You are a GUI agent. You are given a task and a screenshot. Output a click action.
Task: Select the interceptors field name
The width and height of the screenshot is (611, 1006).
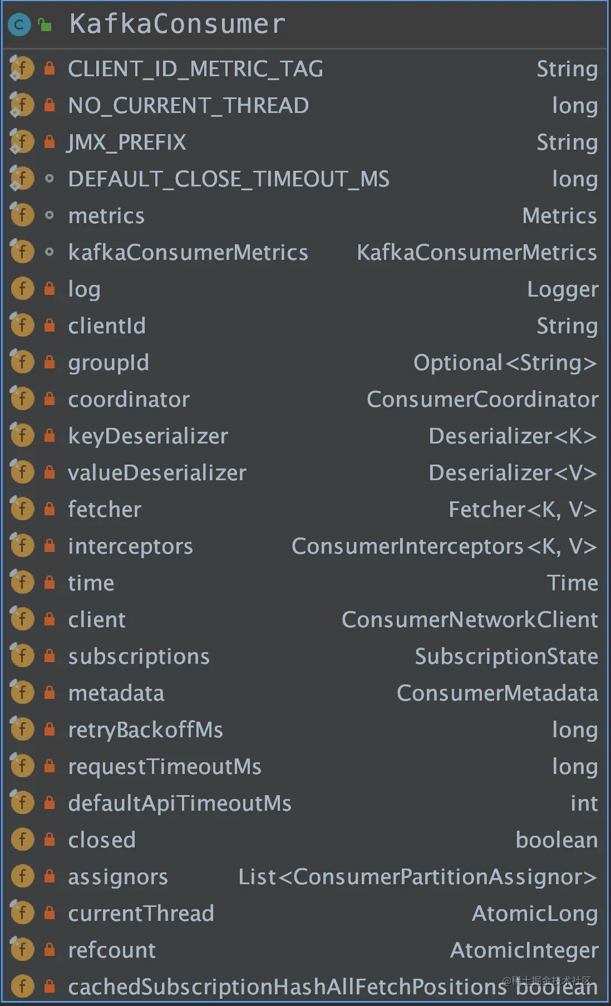(x=130, y=546)
